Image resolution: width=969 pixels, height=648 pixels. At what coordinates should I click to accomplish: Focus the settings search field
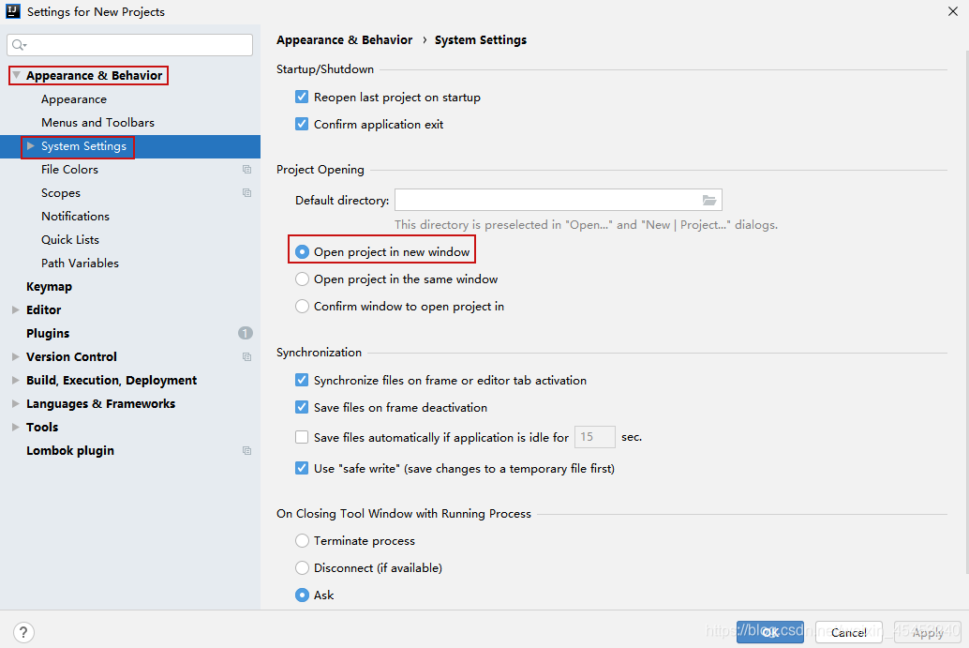pos(129,44)
